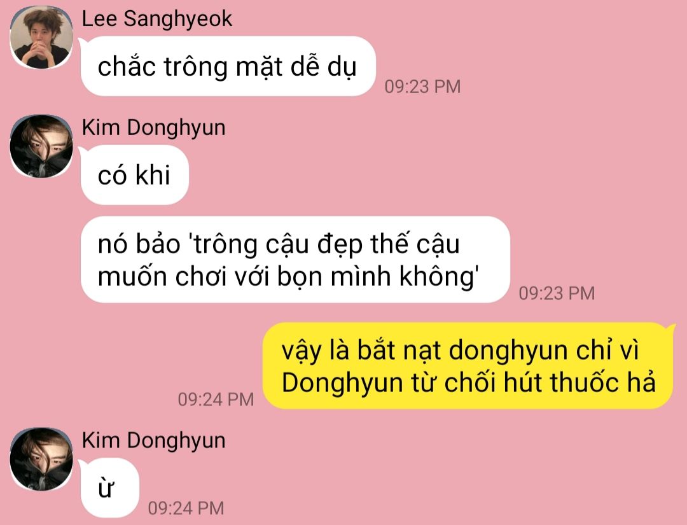
Task: Click the Lee Sanghyeok sender name
Action: [x=157, y=19]
